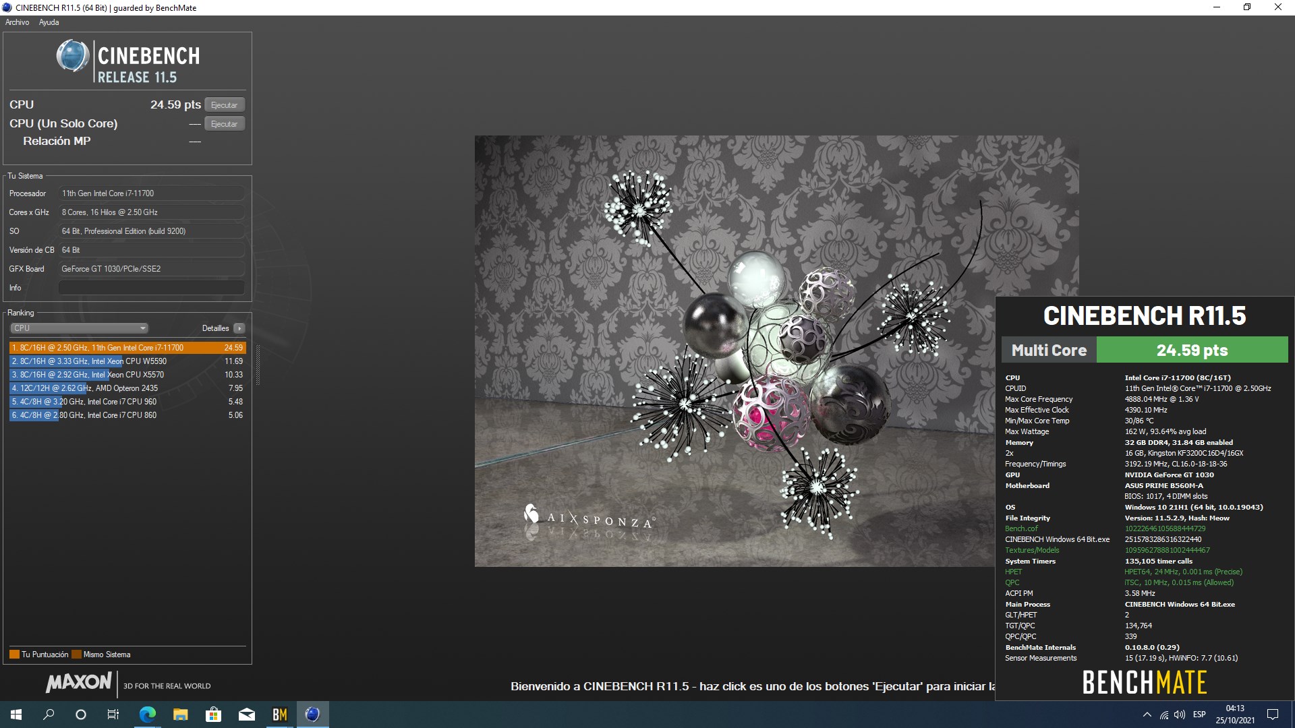Run the CPU test with Ejecutar
This screenshot has height=728, width=1295.
(x=225, y=105)
